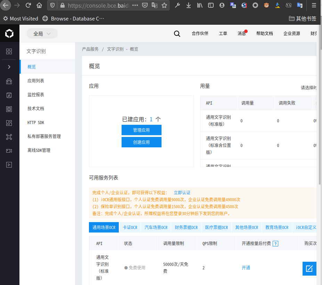Open 技术文档 in the sidebar

(x=47, y=108)
